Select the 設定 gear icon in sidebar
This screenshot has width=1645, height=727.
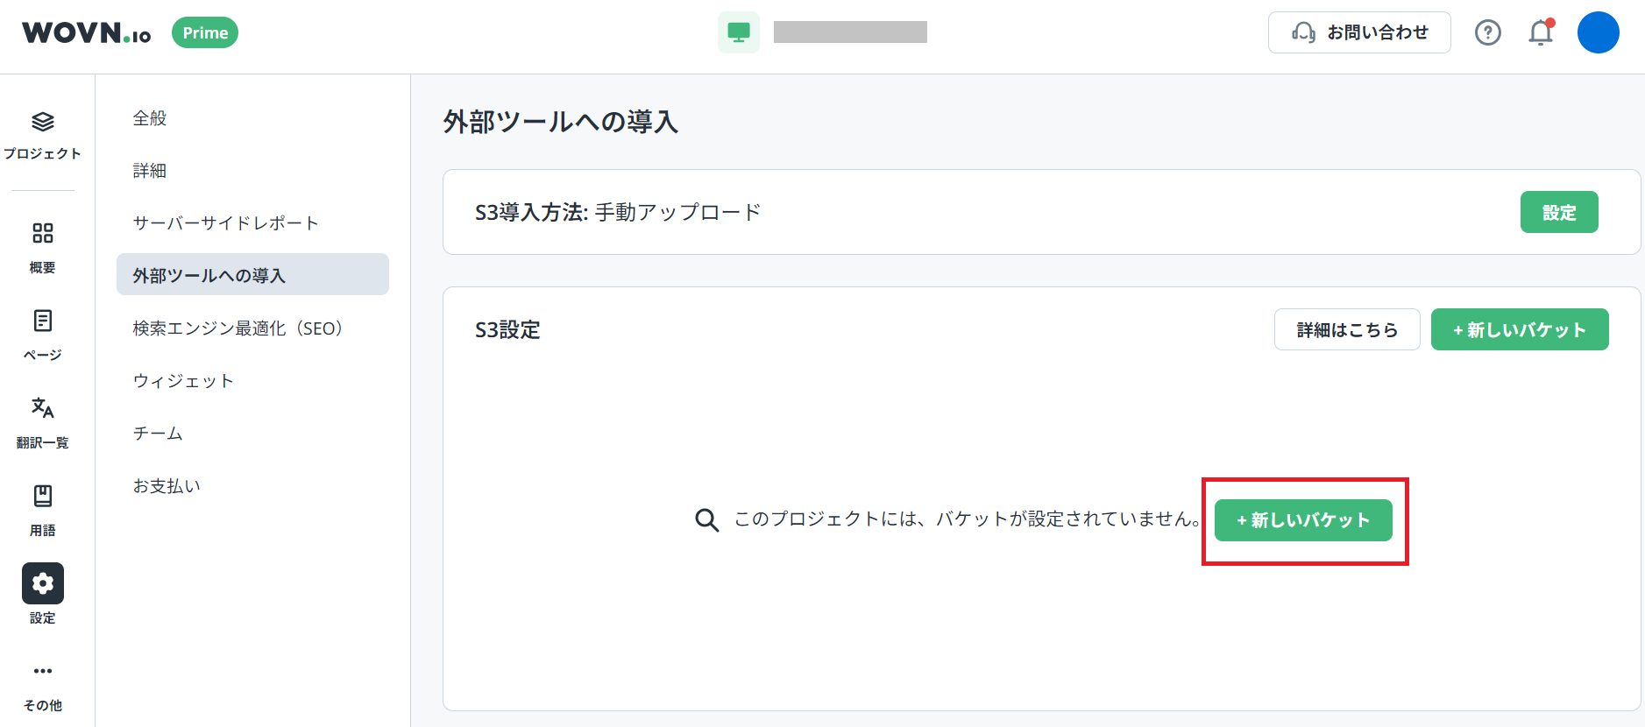42,583
